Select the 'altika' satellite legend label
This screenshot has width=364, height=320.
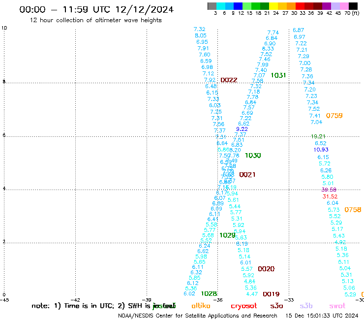(201, 306)
